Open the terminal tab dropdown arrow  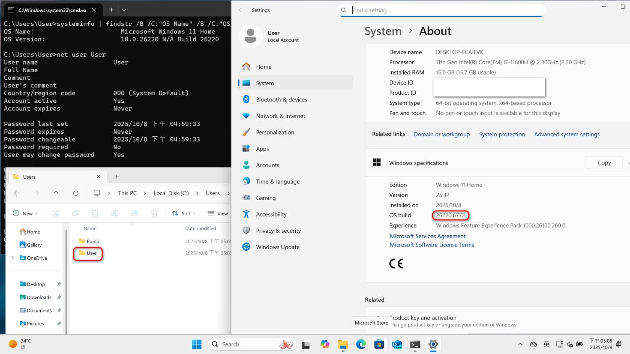(124, 10)
